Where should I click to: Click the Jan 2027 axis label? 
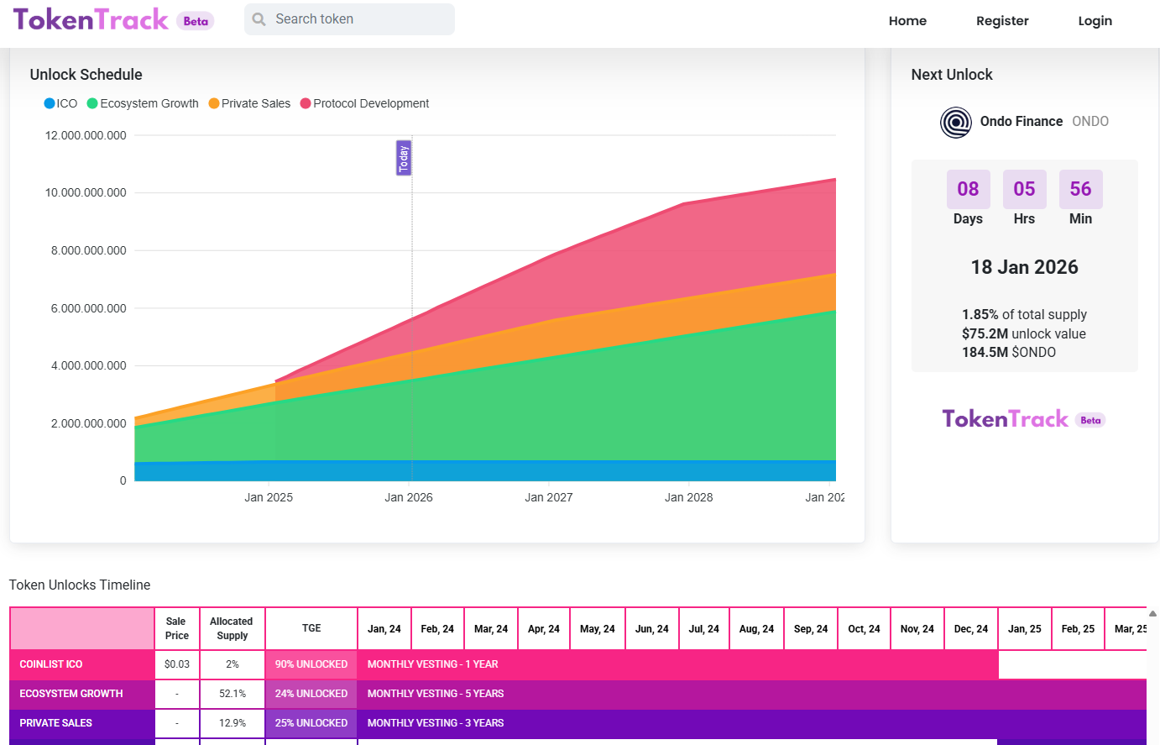pyautogui.click(x=549, y=497)
